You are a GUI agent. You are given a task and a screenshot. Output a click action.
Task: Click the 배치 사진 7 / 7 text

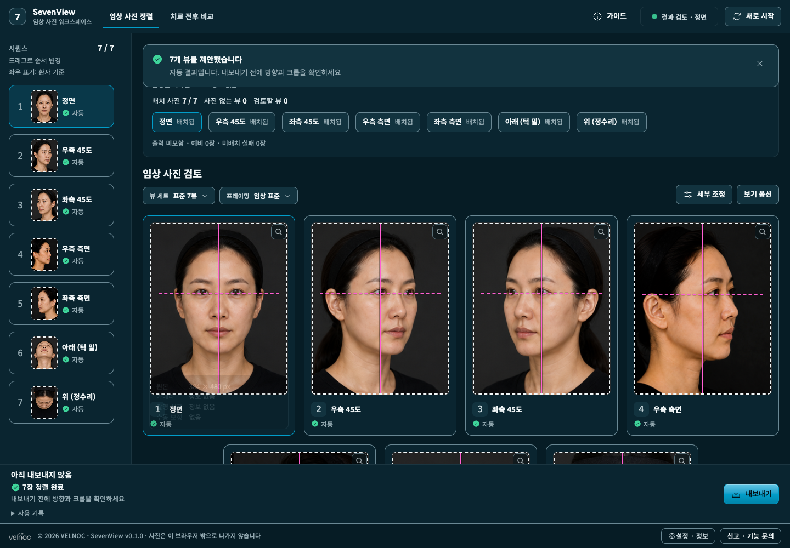[174, 101]
